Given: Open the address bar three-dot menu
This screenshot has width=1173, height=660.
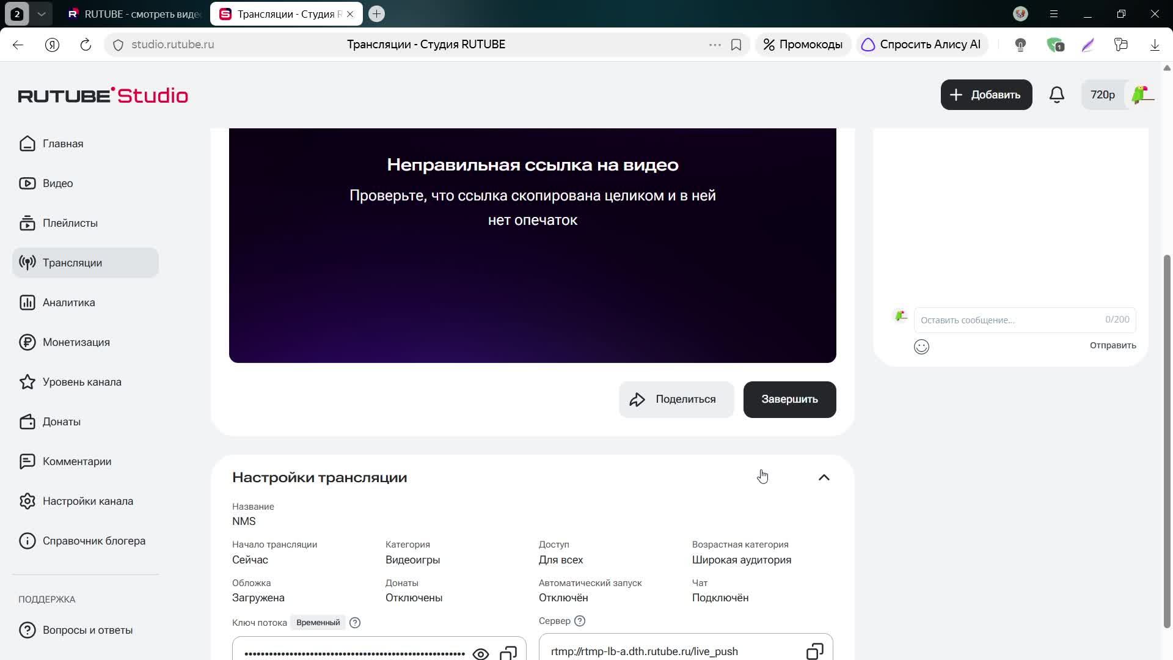Looking at the screenshot, I should 715,45.
